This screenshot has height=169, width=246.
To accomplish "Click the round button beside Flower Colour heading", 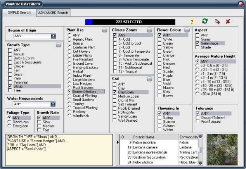I will click(187, 30).
